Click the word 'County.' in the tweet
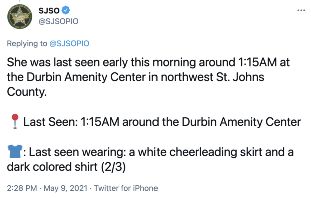 click(x=27, y=92)
